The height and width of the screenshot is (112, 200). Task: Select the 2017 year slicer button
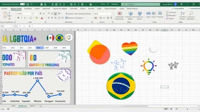click(47, 48)
